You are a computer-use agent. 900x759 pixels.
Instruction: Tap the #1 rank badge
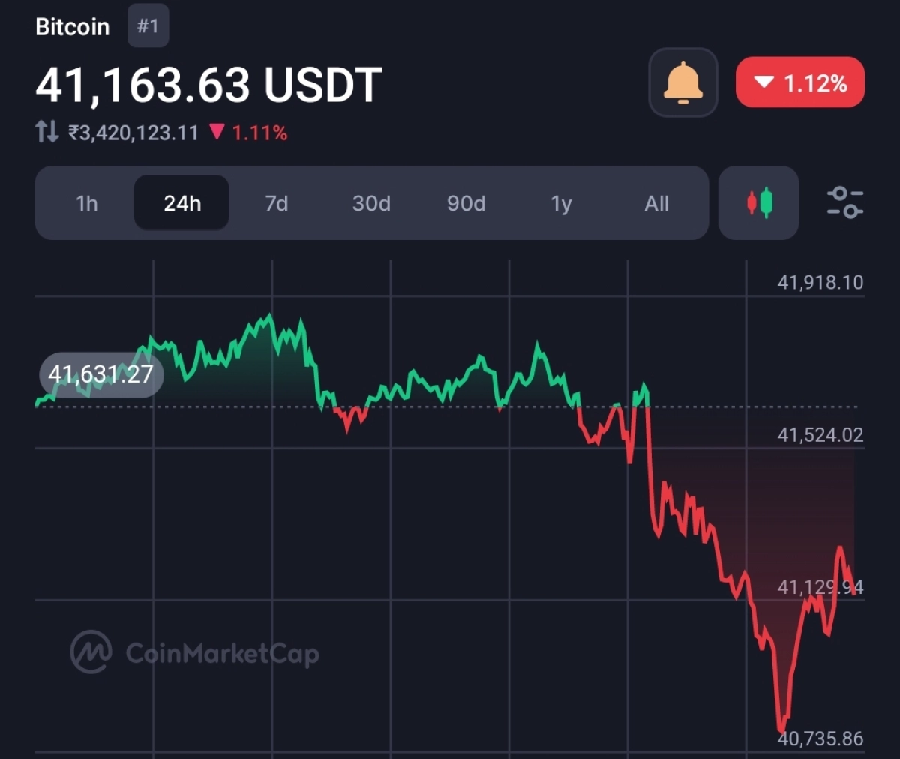(x=148, y=26)
